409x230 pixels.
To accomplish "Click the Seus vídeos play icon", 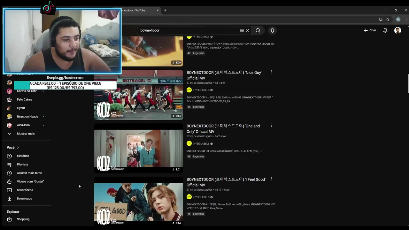I will click(x=9, y=190).
